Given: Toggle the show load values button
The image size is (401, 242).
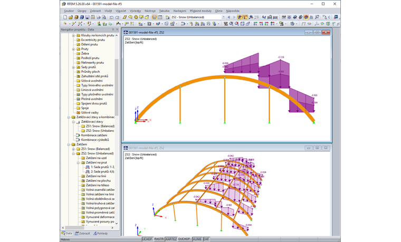Looking at the screenshot, I should (x=245, y=17).
